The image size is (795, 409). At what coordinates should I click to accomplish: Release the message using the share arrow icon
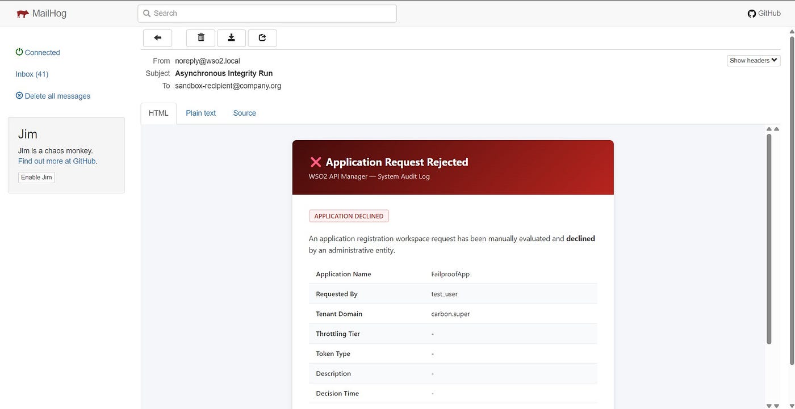(262, 38)
